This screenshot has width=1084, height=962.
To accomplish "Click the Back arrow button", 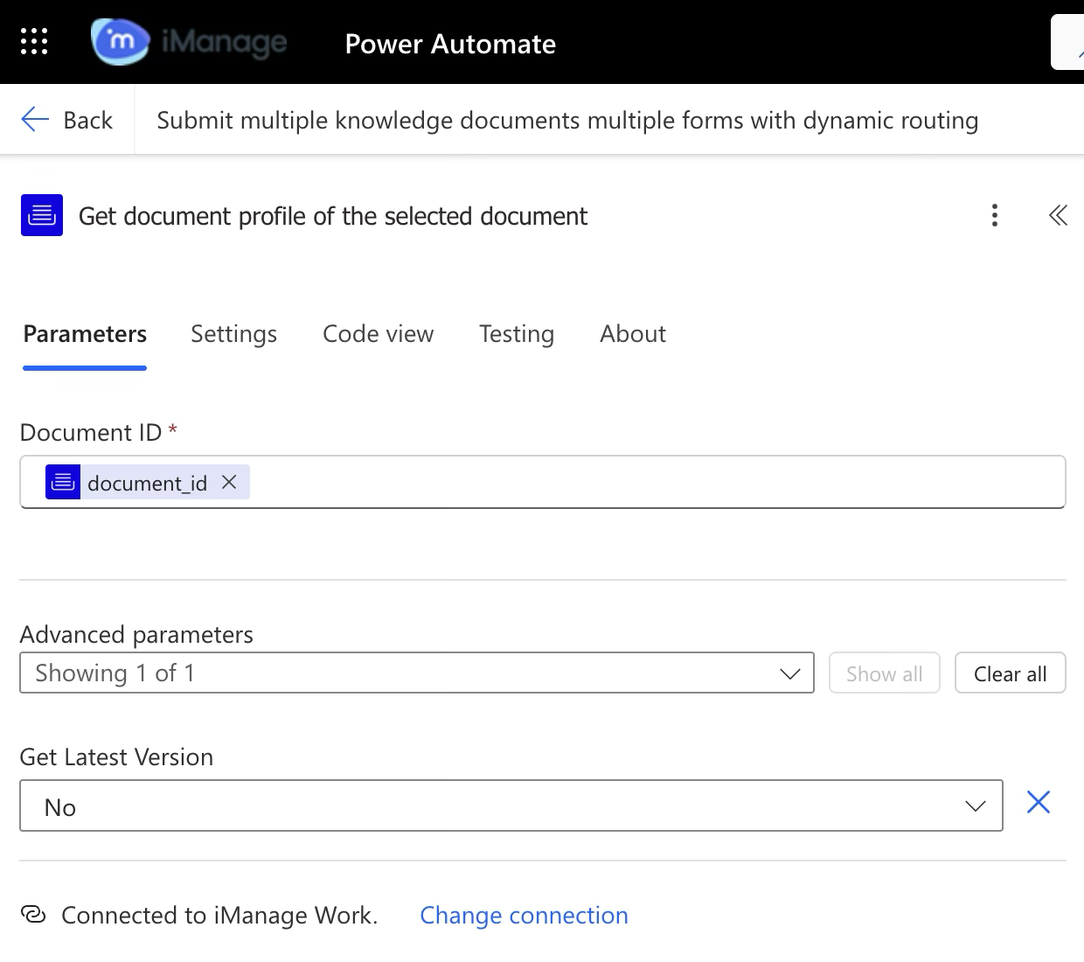I will point(67,120).
